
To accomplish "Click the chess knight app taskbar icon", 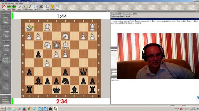I will tap(55, 109).
